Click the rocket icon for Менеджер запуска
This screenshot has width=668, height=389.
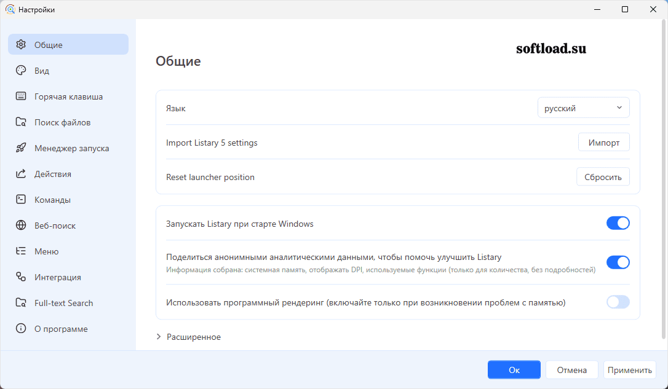click(21, 147)
